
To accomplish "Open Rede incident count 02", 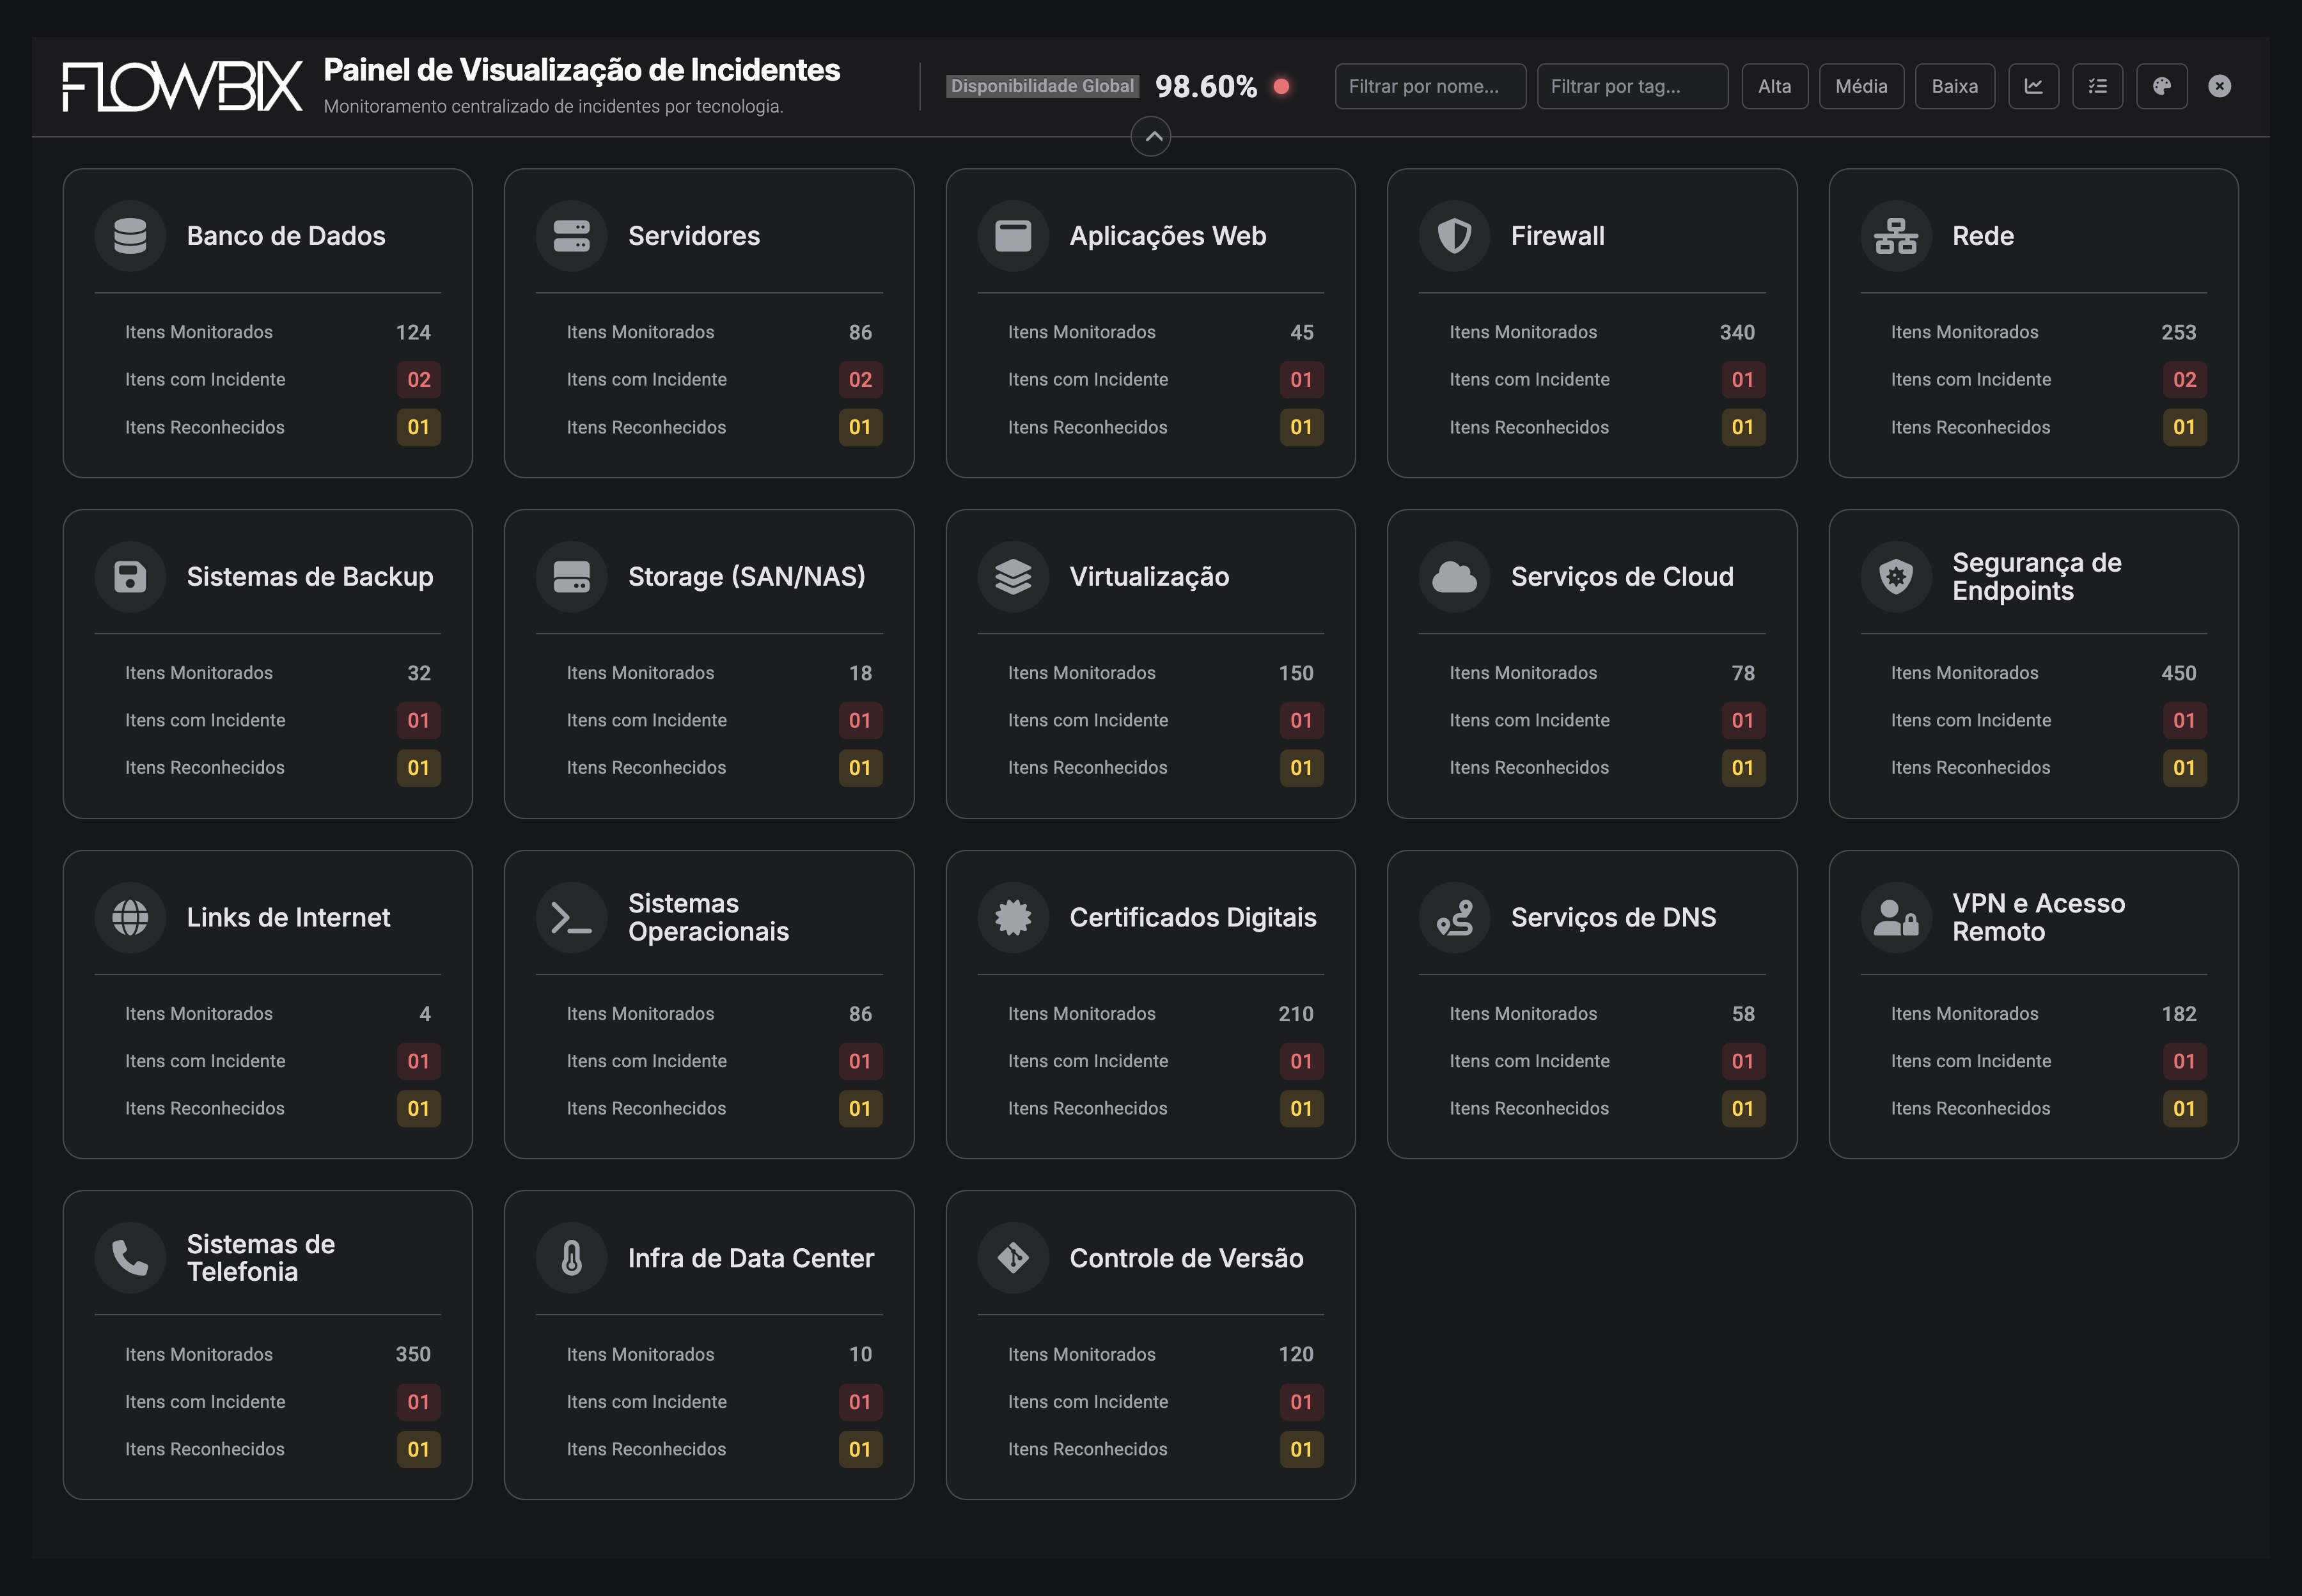I will (2185, 380).
